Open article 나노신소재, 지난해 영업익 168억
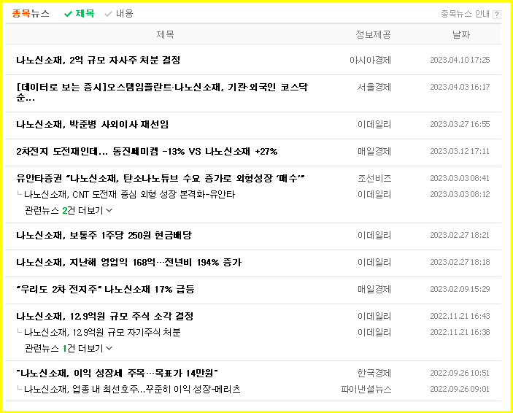513x413 pixels. [x=129, y=263]
